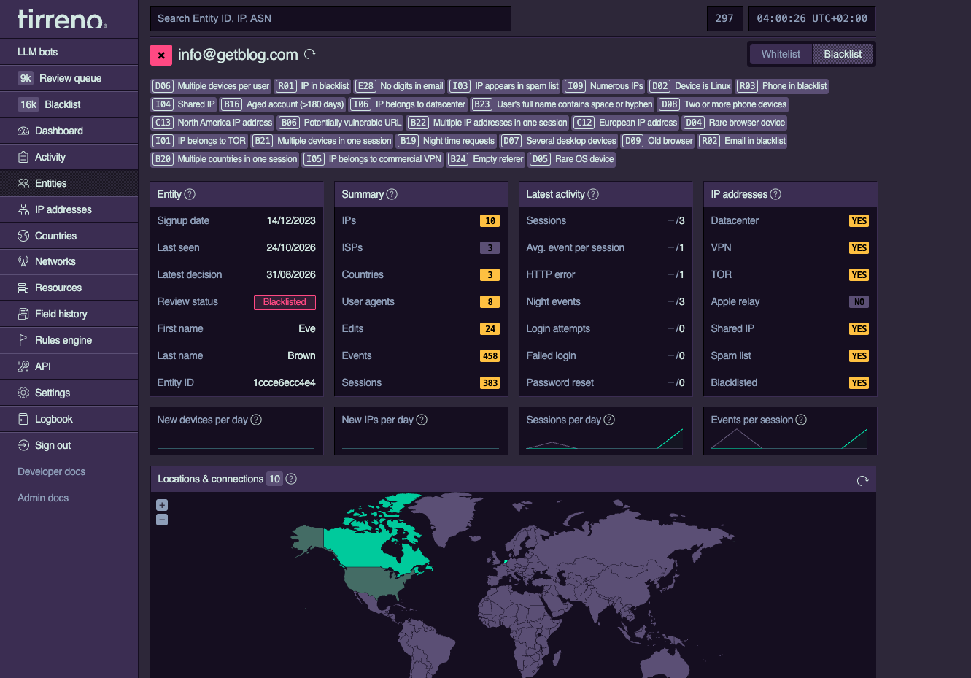
Task: Focus the Search Entity ID, IP, ASN field
Action: point(330,18)
